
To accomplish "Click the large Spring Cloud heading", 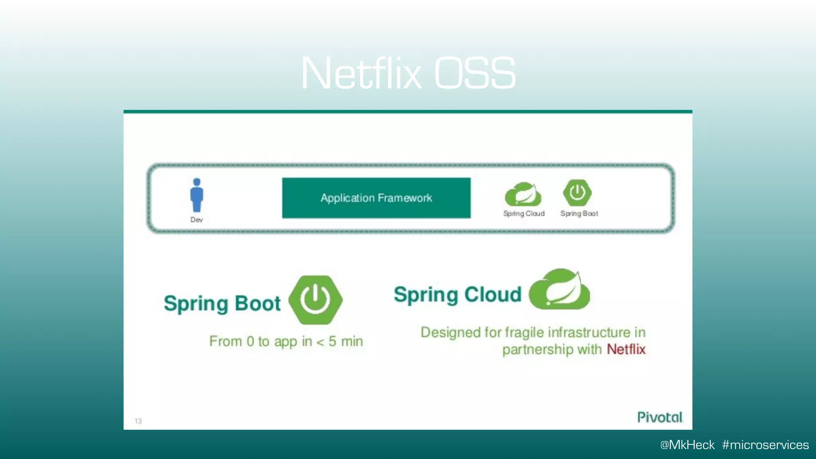I will coord(458,295).
